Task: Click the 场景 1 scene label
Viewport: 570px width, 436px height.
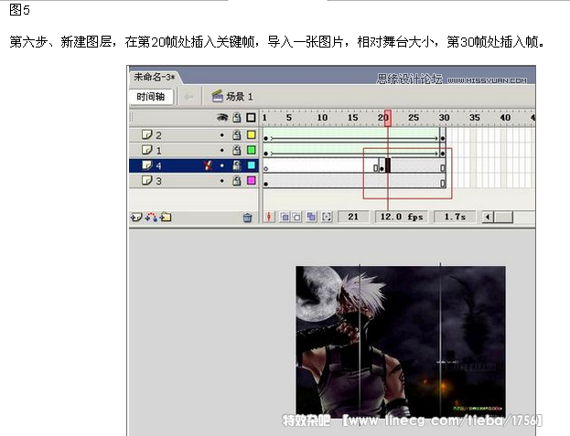Action: click(x=239, y=97)
